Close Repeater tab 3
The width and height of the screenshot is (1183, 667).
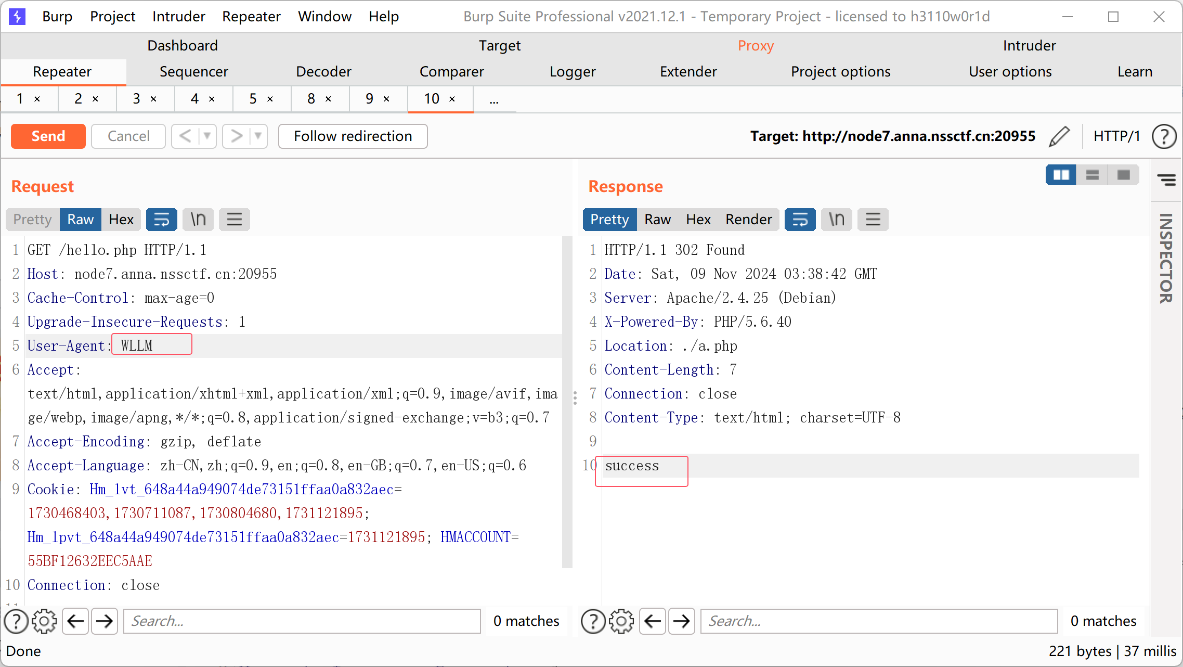[x=154, y=99]
